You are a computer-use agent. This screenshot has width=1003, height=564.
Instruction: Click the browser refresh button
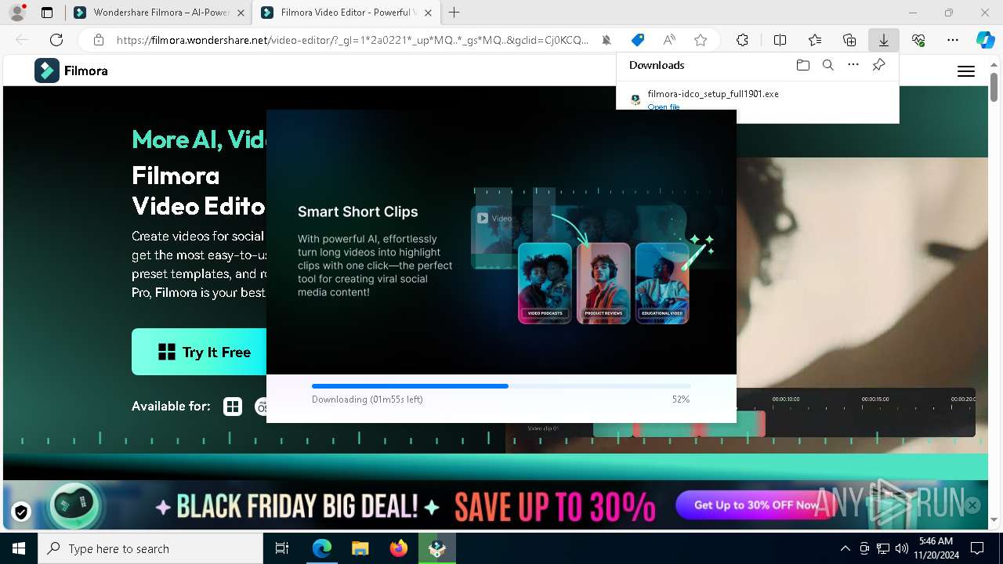pyautogui.click(x=56, y=40)
